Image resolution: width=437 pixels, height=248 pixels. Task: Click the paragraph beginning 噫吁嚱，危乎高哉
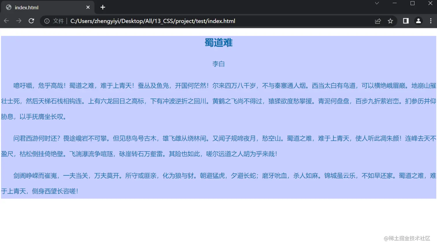(218, 101)
